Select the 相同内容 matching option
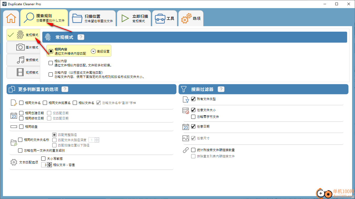Screen dimensions: 355x199 [x=51, y=51]
